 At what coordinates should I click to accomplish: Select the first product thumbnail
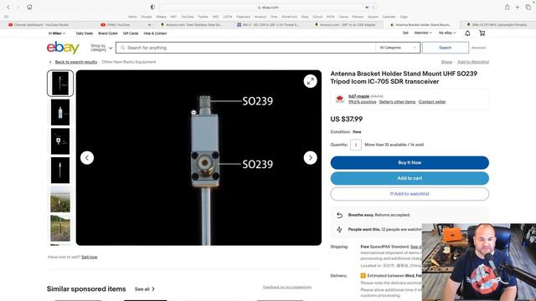click(60, 84)
